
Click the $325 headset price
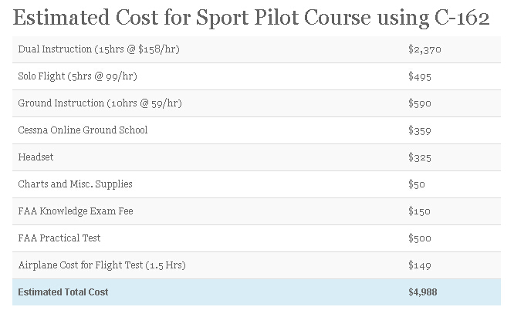(420, 157)
